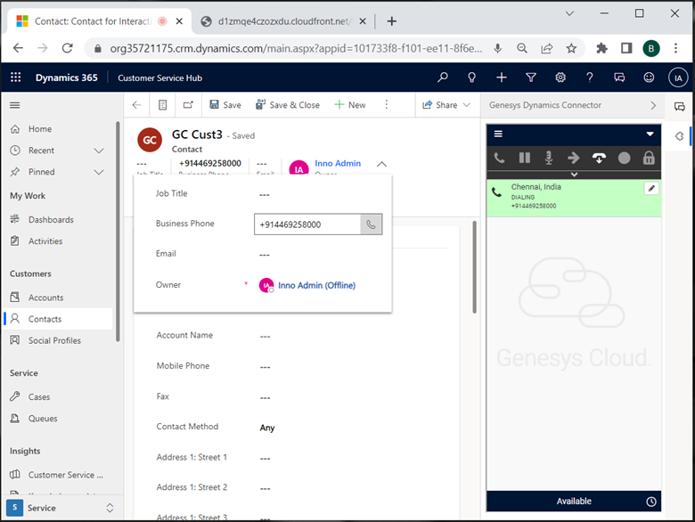Viewport: 695px width, 522px height.
Task: Click the Save & Close button
Action: tap(287, 104)
